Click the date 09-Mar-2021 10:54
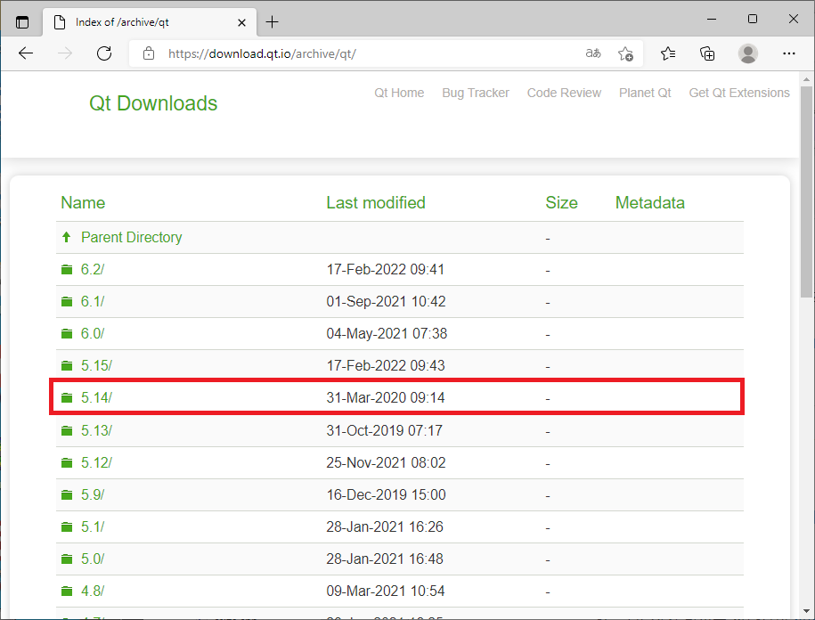Screen dimensions: 815x620 (x=385, y=591)
